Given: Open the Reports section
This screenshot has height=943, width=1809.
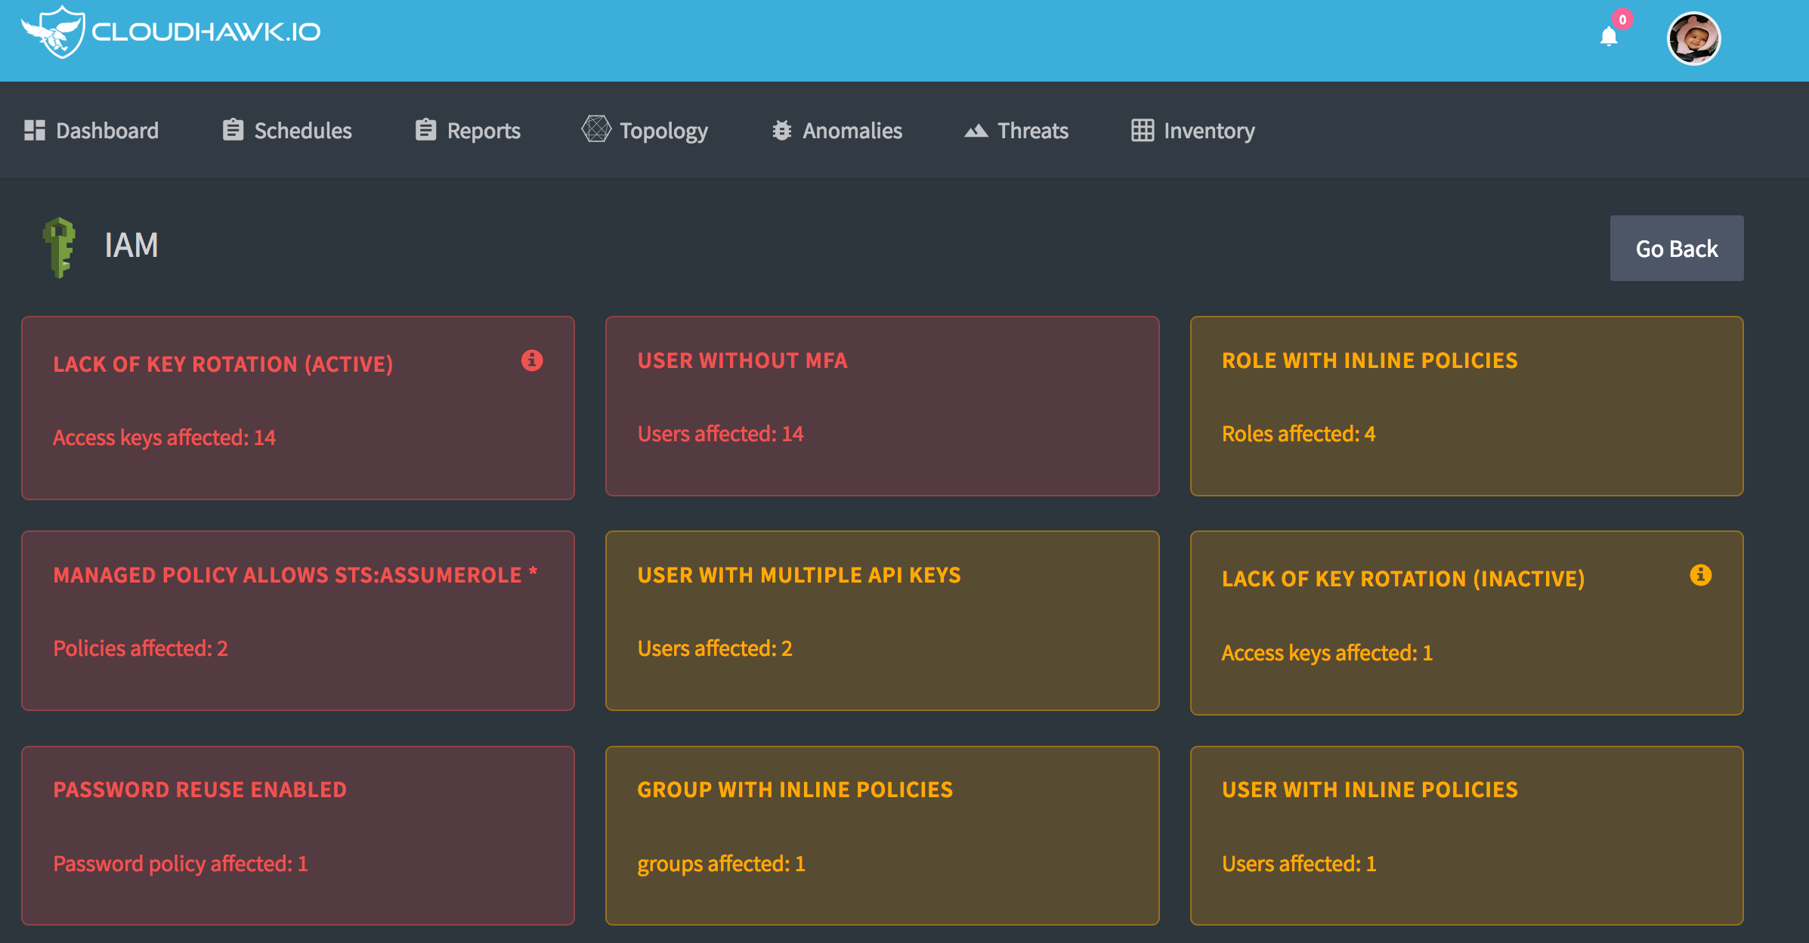Looking at the screenshot, I should tap(425, 130).
